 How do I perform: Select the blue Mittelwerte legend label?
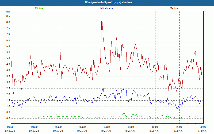tap(107, 8)
